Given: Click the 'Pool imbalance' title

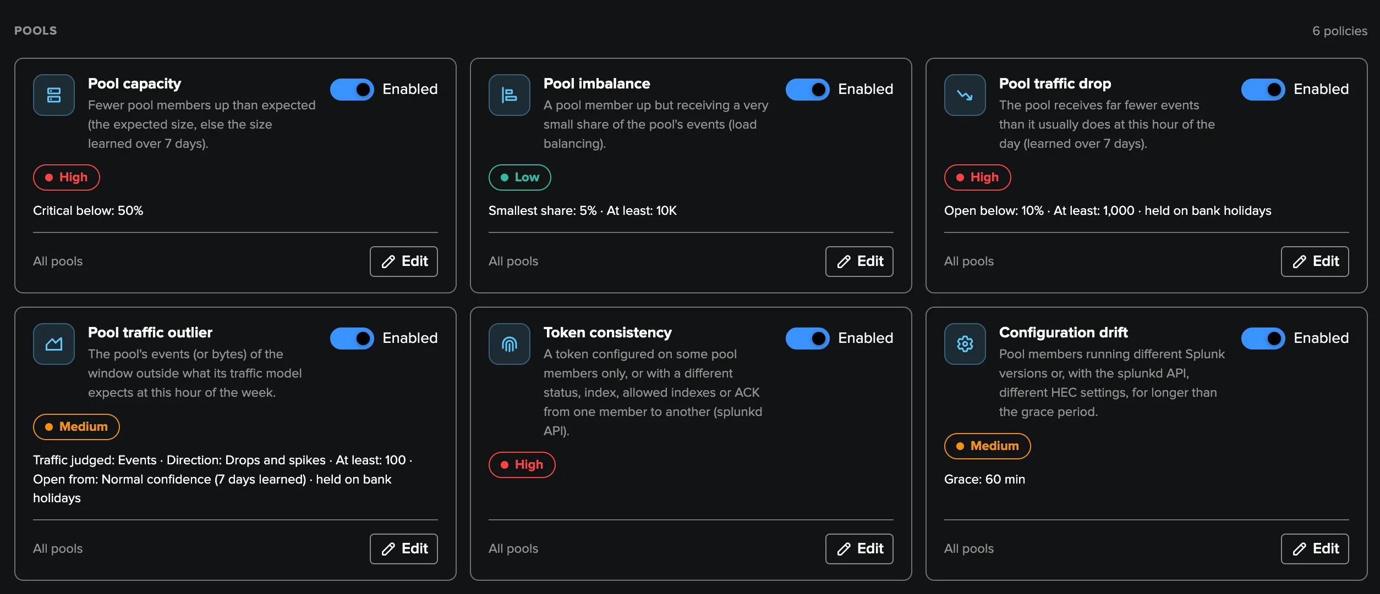Looking at the screenshot, I should (597, 84).
